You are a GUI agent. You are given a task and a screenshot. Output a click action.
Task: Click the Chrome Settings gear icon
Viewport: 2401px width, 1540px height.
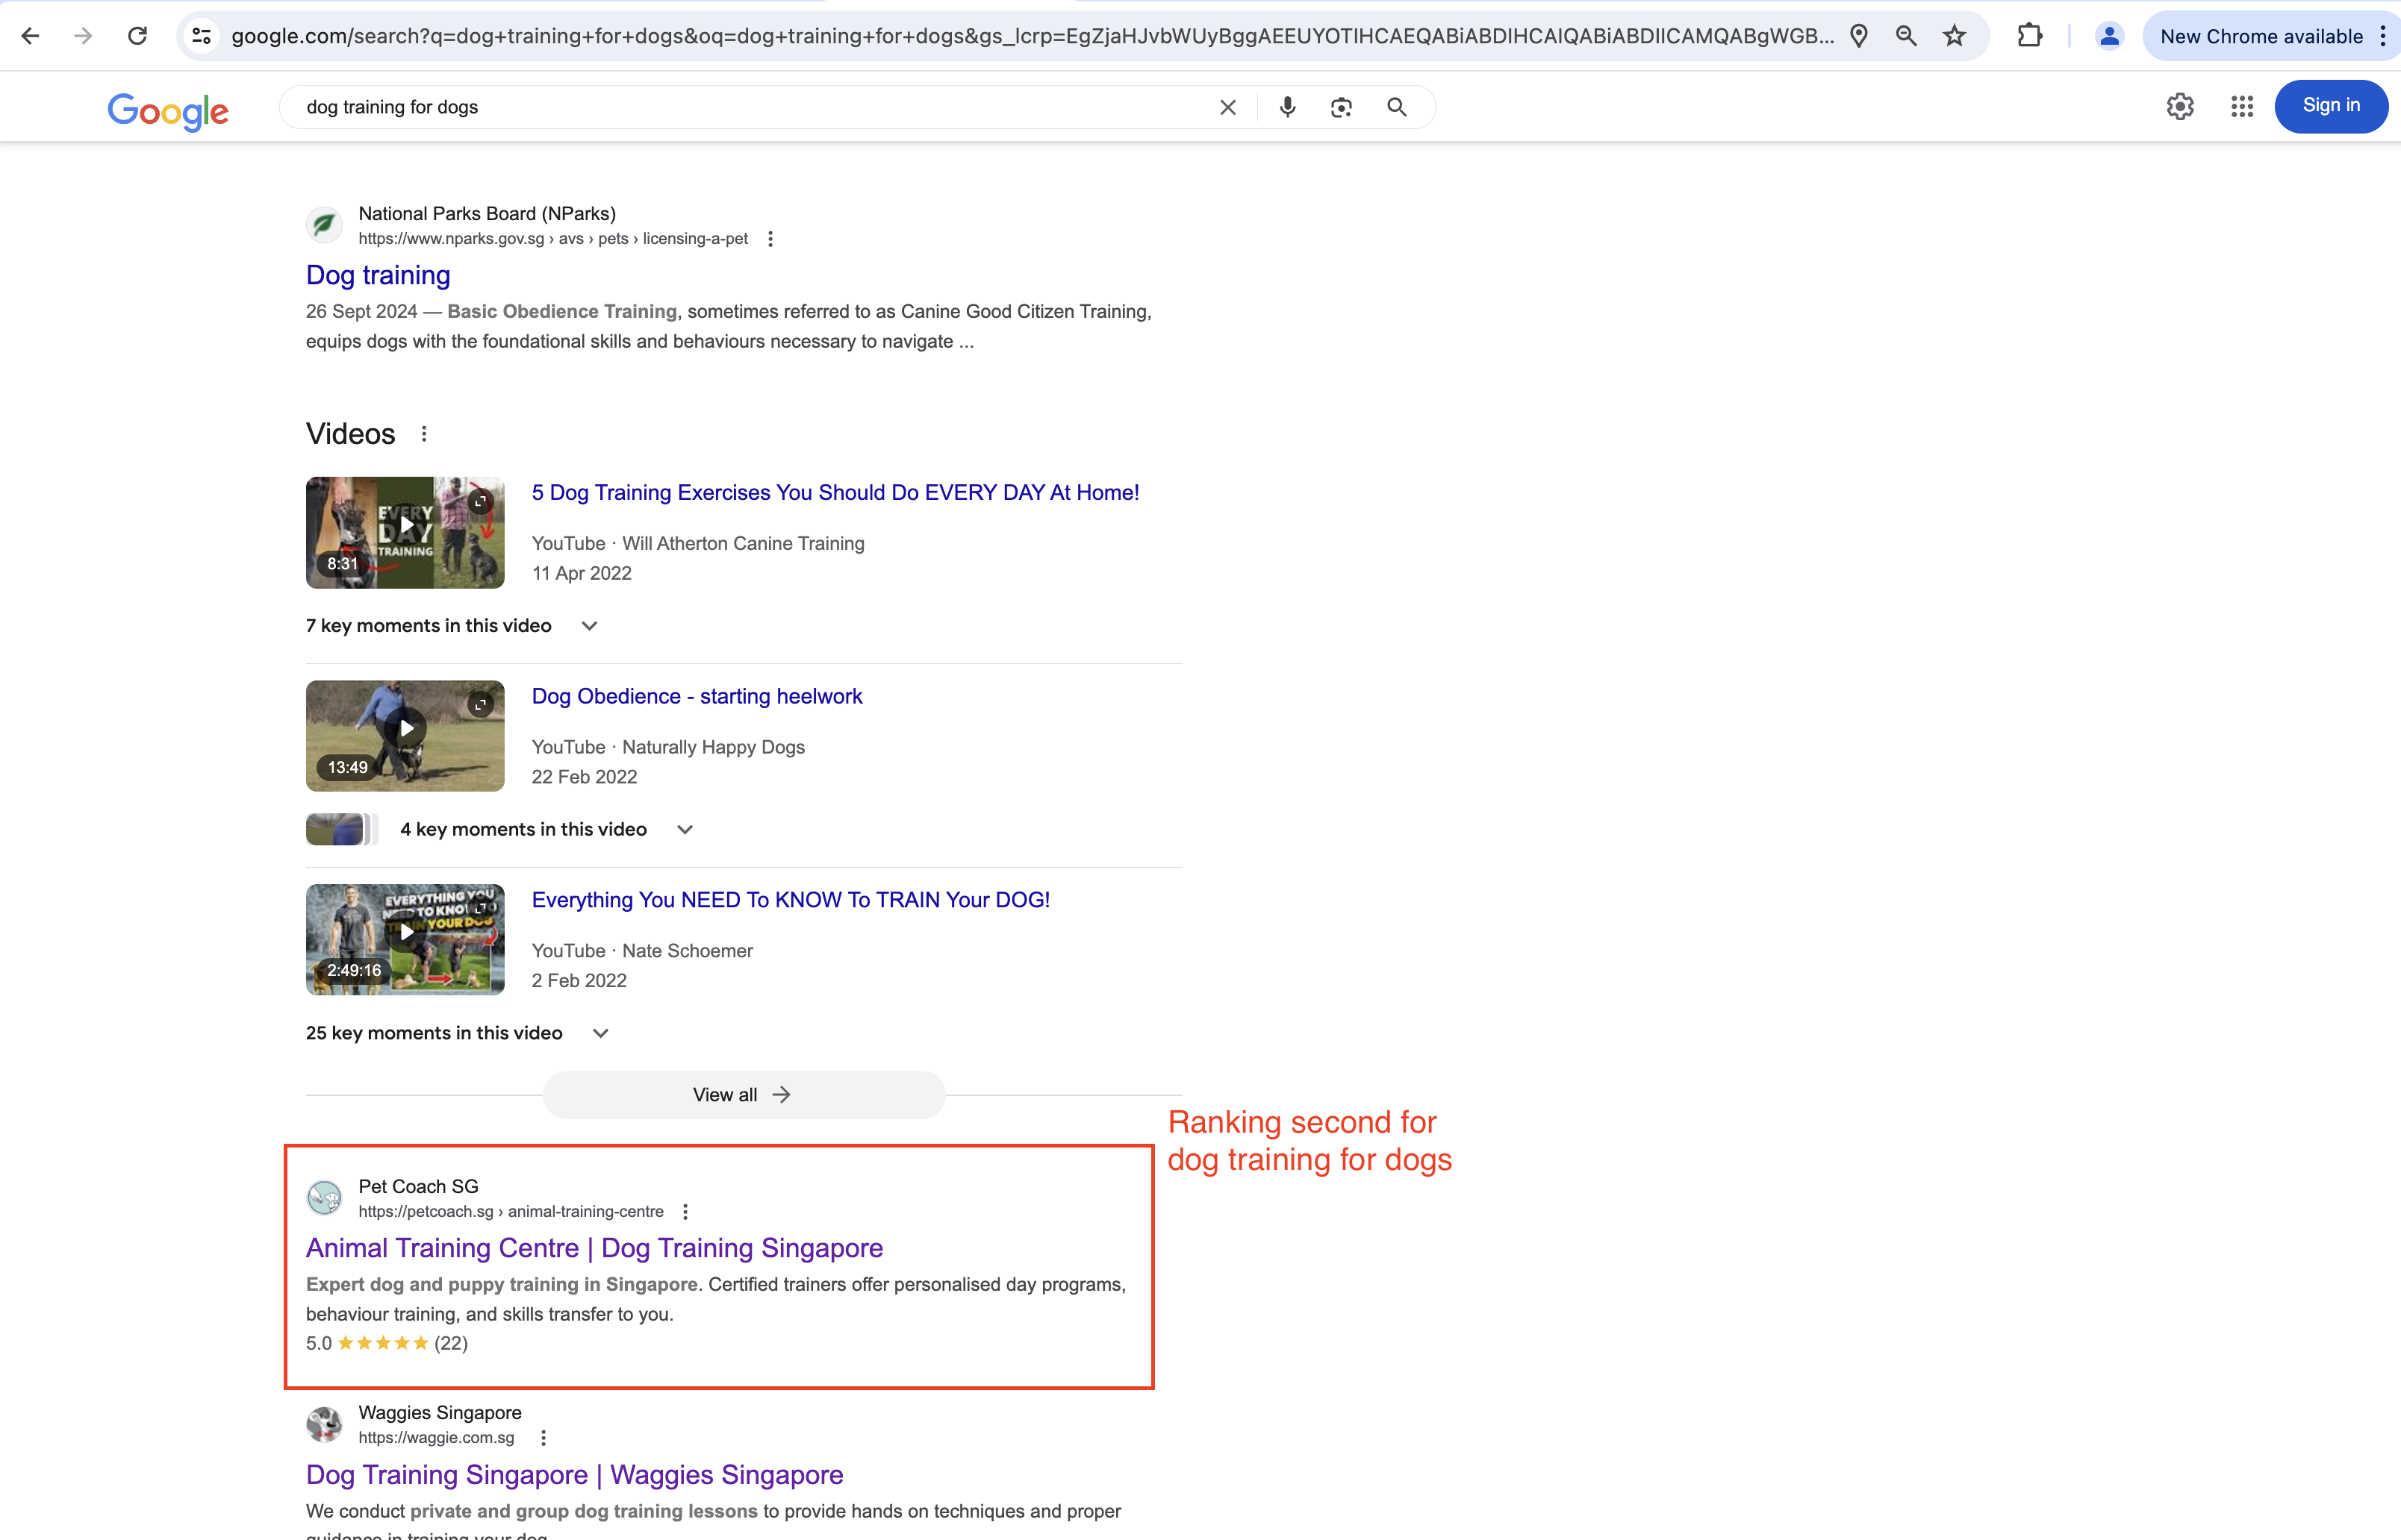(2181, 107)
